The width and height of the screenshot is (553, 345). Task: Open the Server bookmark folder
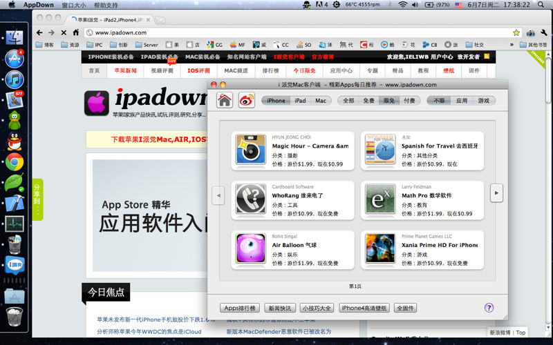(147, 45)
